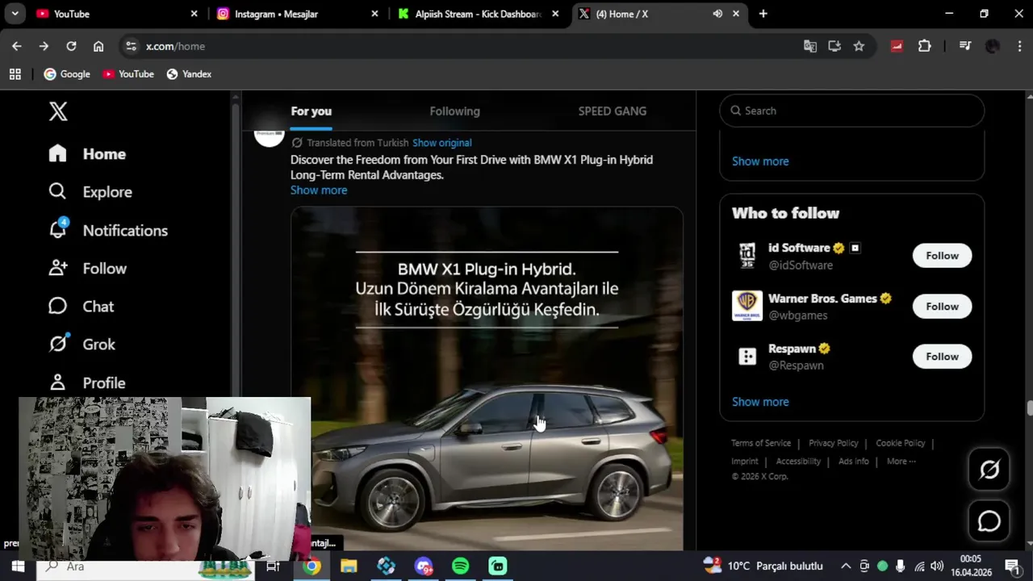Open Windows Start menu
1033x581 pixels.
pos(18,566)
